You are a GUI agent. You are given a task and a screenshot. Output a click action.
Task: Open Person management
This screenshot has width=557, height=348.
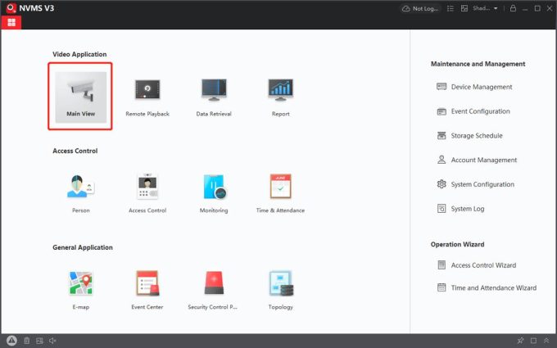click(80, 192)
